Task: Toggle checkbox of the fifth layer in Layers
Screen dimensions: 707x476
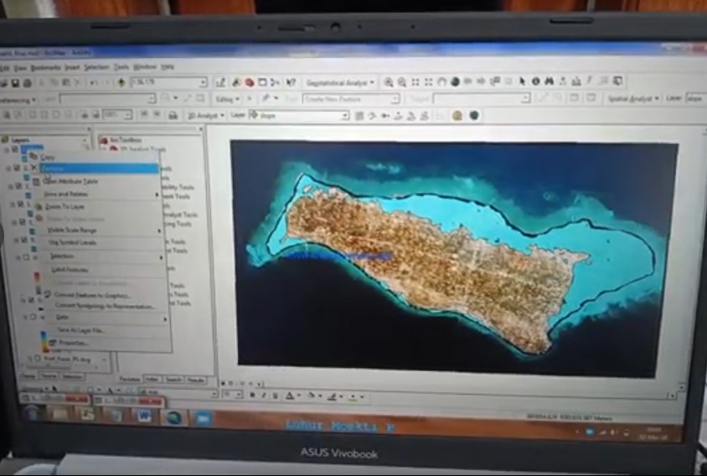Action: pyautogui.click(x=22, y=221)
